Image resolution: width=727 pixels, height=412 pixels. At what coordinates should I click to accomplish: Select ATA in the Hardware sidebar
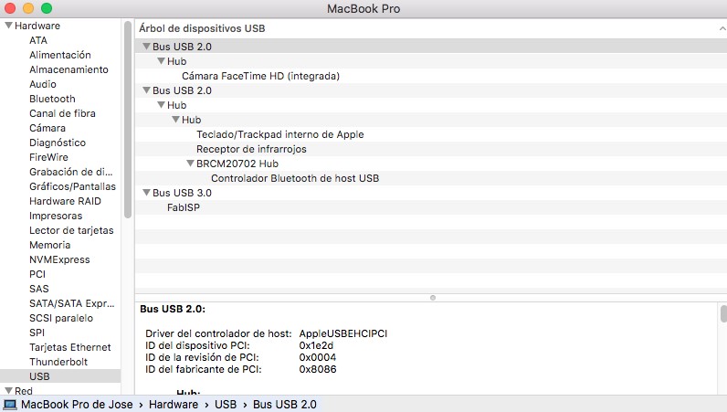pos(38,40)
